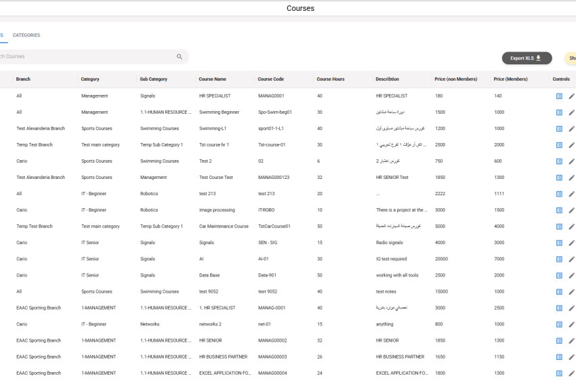
Task: Edit pencil for Test Course Test row
Action: pyautogui.click(x=571, y=178)
